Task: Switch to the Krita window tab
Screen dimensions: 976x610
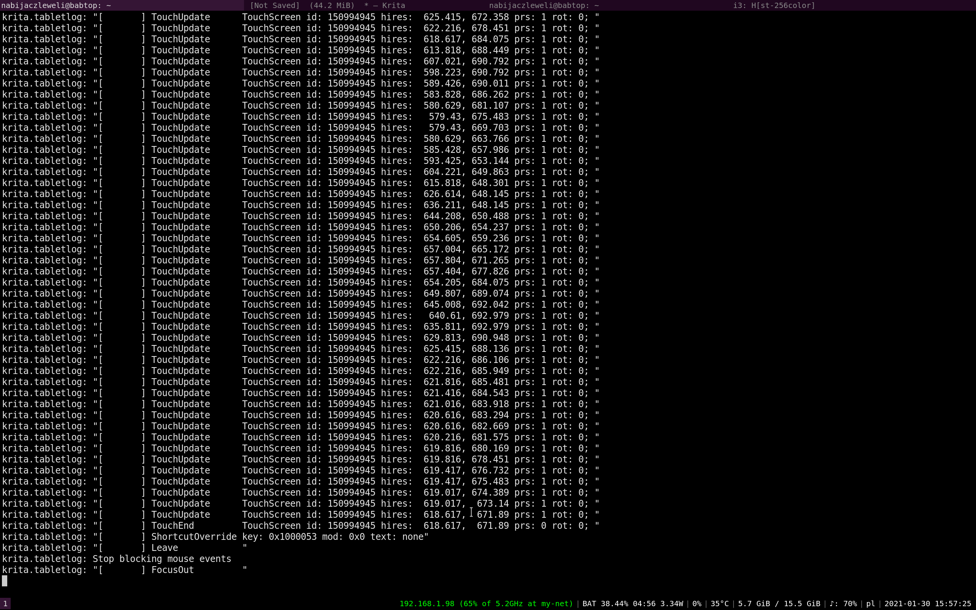Action: (x=327, y=5)
